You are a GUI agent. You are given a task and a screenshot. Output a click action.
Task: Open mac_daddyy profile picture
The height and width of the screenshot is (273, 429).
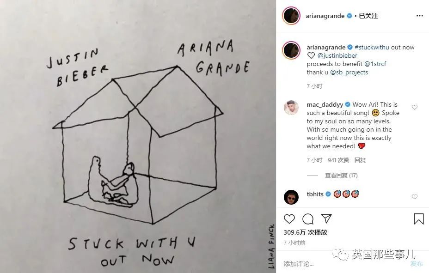pos(291,107)
